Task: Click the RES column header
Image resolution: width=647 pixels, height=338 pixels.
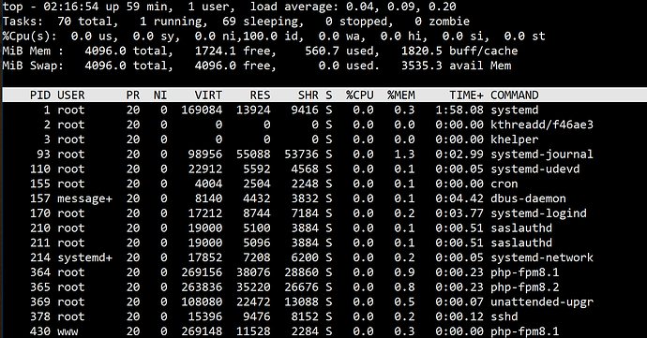Action: click(260, 96)
